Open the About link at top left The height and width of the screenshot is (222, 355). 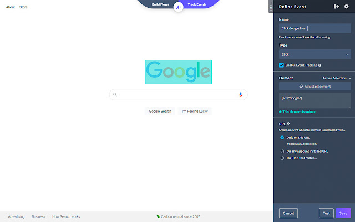click(x=10, y=7)
